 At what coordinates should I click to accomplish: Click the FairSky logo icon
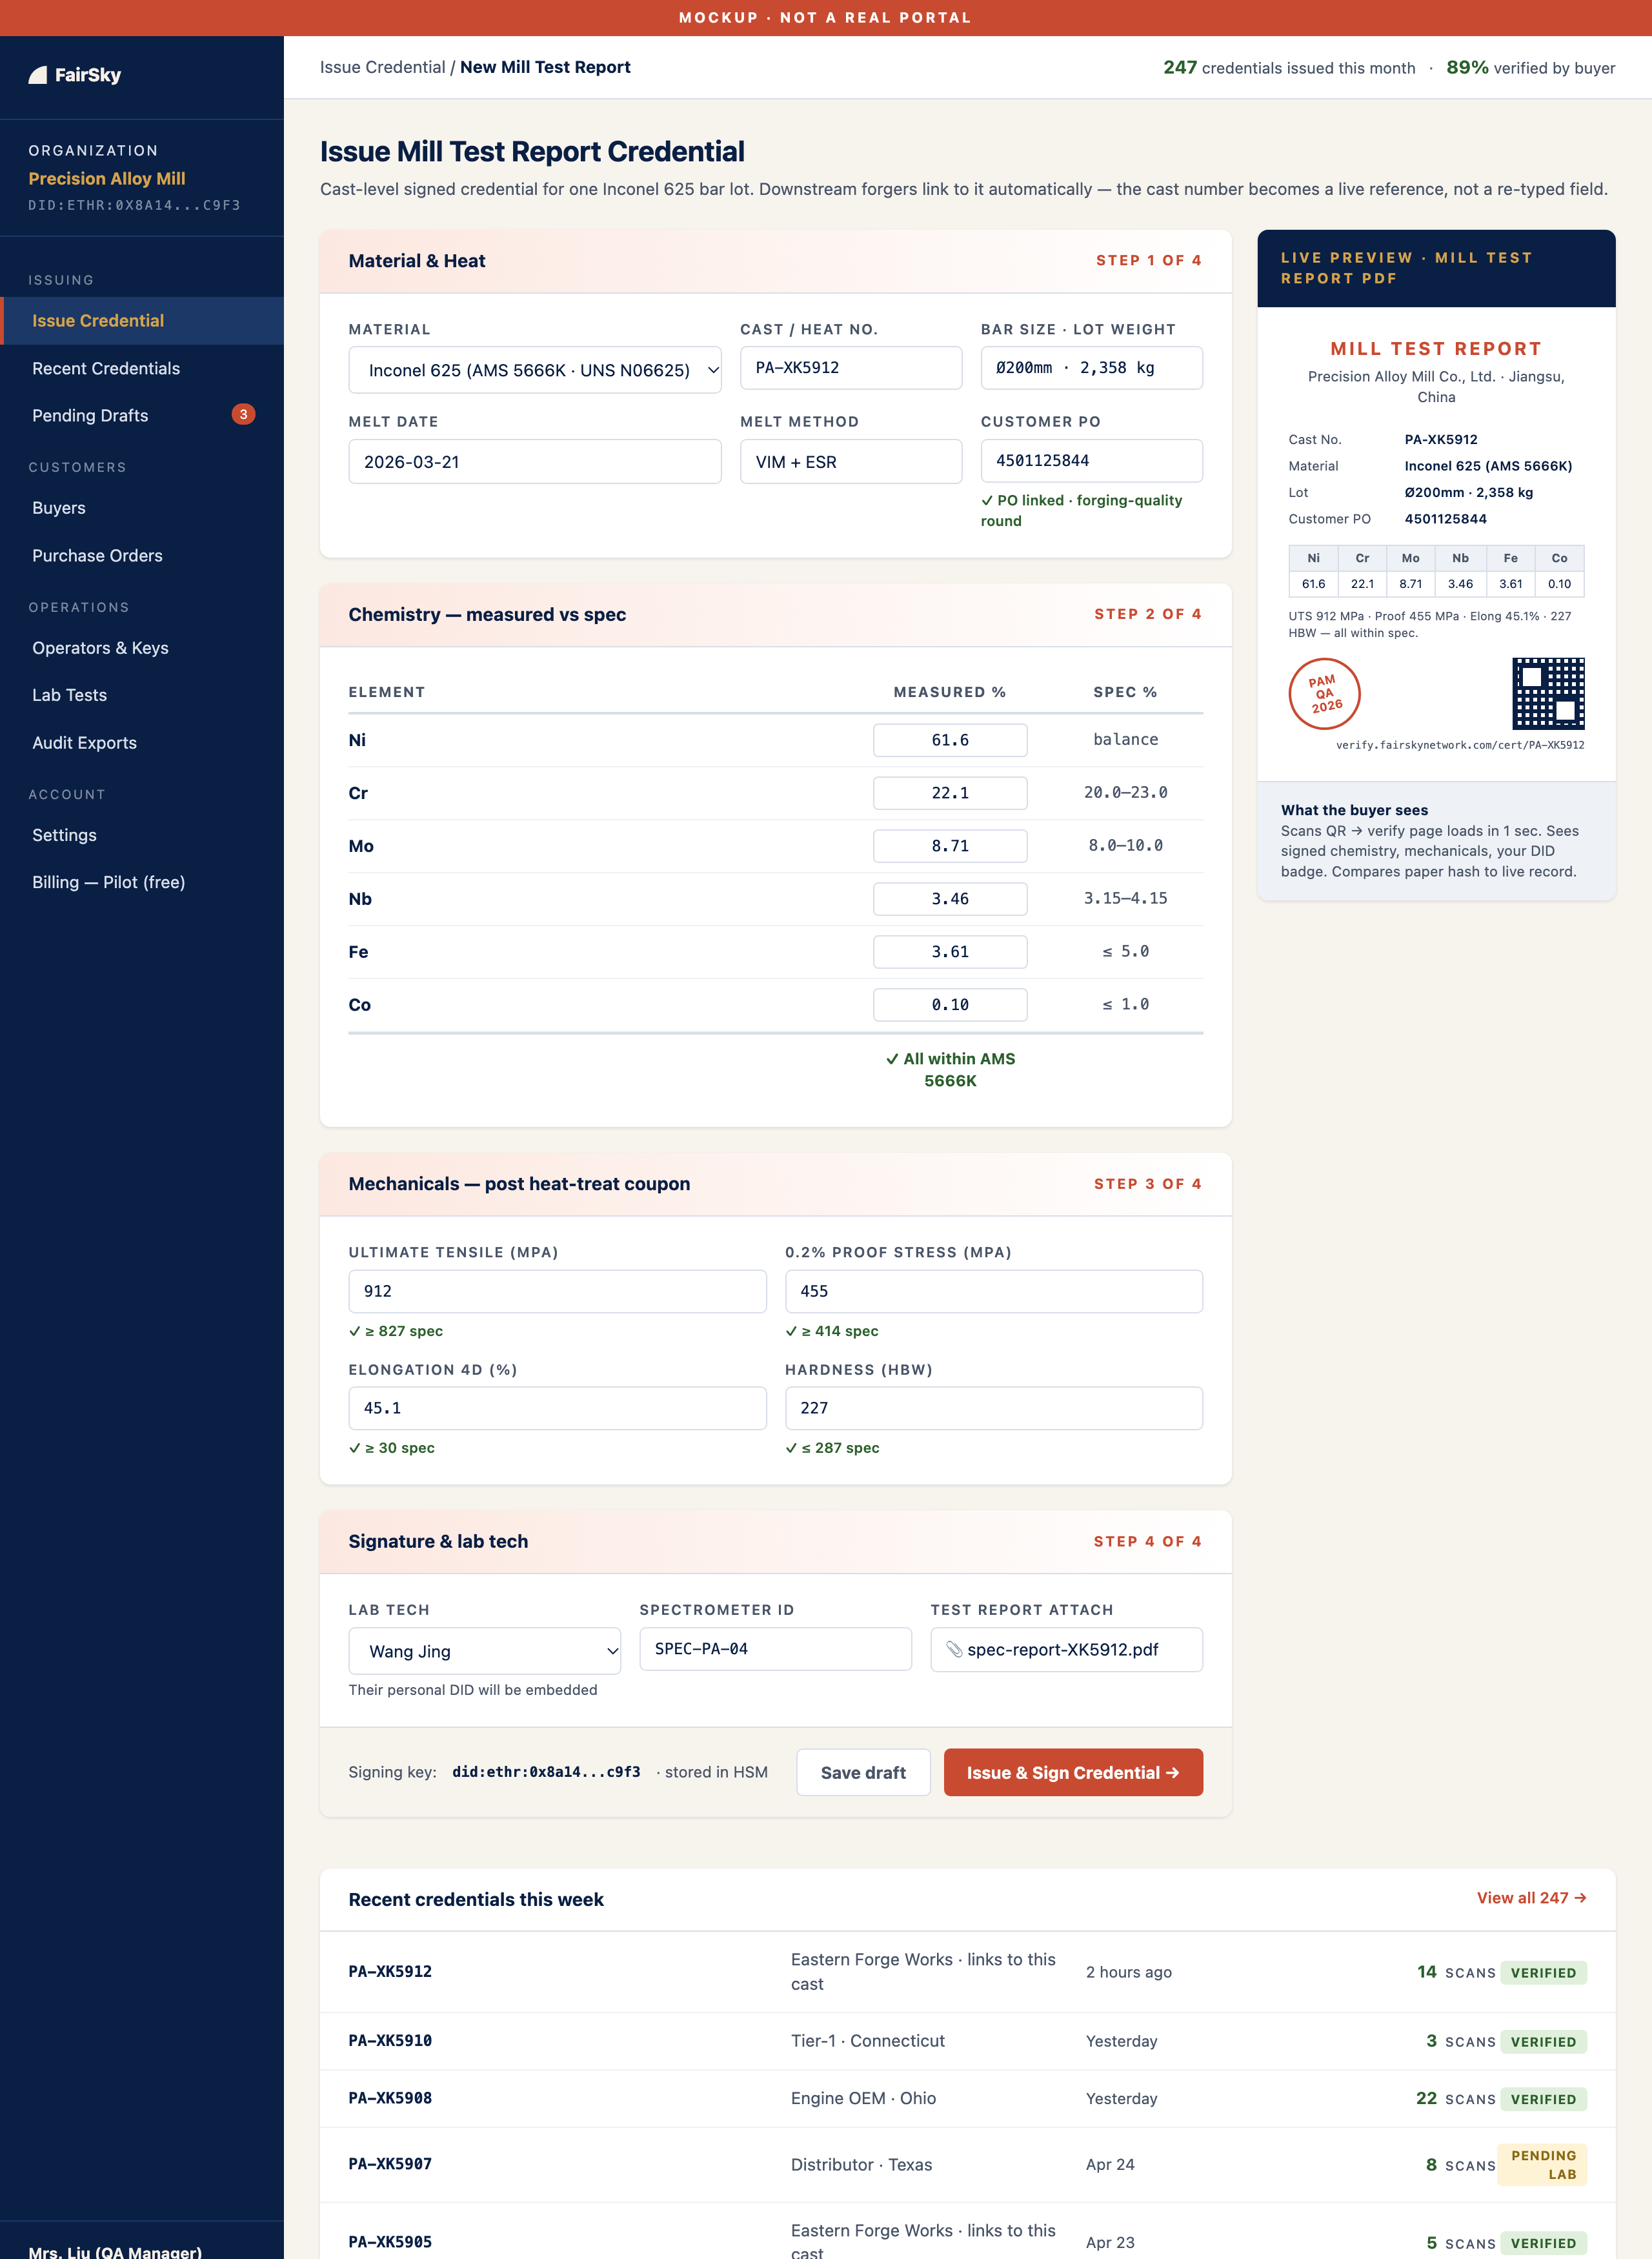38,75
